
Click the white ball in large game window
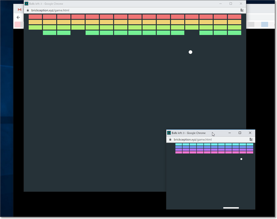190,52
